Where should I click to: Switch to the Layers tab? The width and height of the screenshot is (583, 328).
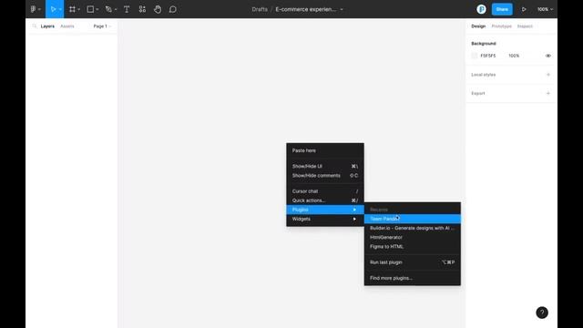47,26
